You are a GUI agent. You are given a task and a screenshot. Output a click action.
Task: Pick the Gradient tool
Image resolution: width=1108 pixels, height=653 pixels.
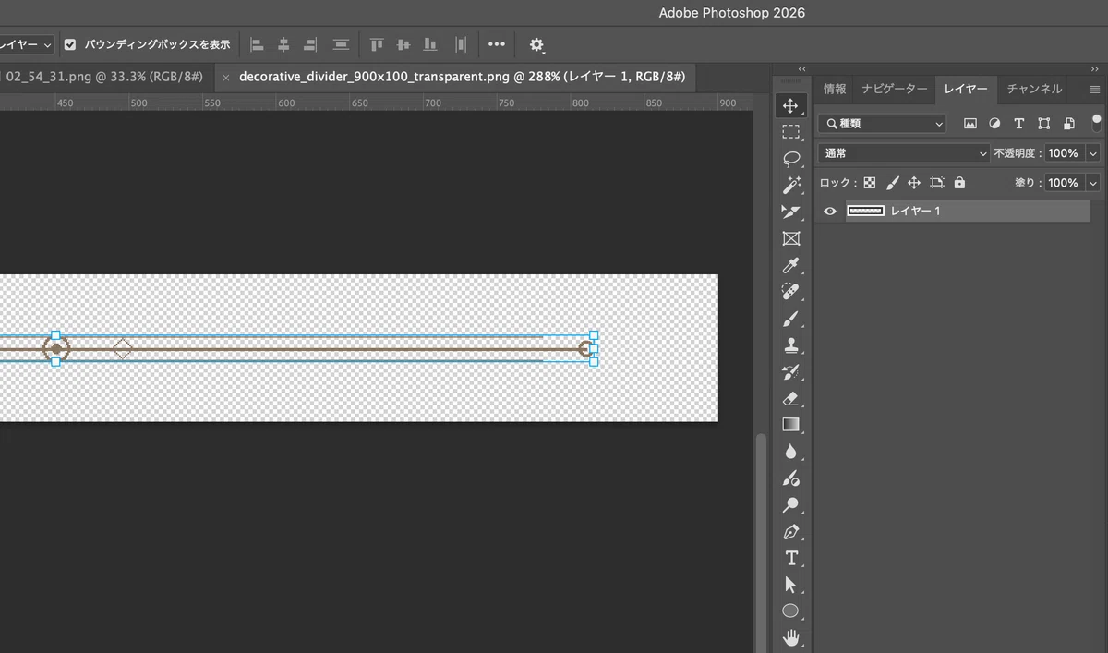[790, 425]
